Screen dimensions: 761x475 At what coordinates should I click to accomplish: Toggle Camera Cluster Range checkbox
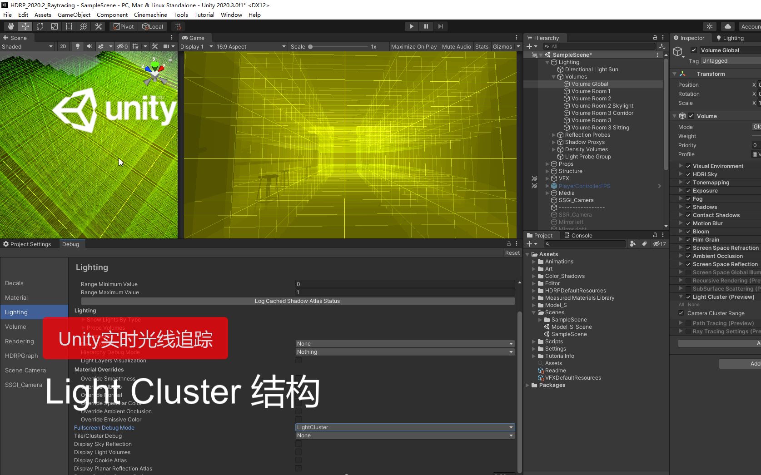681,313
